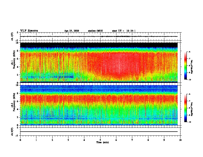The image size is (203, 157).
Task: Click the "-6" label on ch.2 color bar
Action: pos(189,94)
